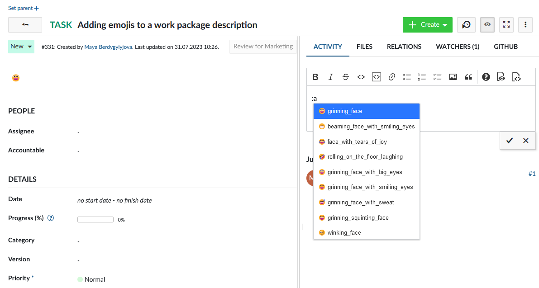This screenshot has width=539, height=288.
Task: Open the three-dot more actions menu
Action: [x=525, y=25]
